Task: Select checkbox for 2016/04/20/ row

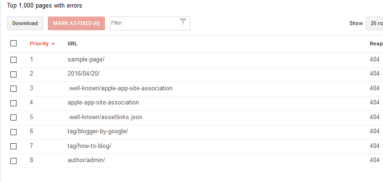Action: (x=13, y=74)
